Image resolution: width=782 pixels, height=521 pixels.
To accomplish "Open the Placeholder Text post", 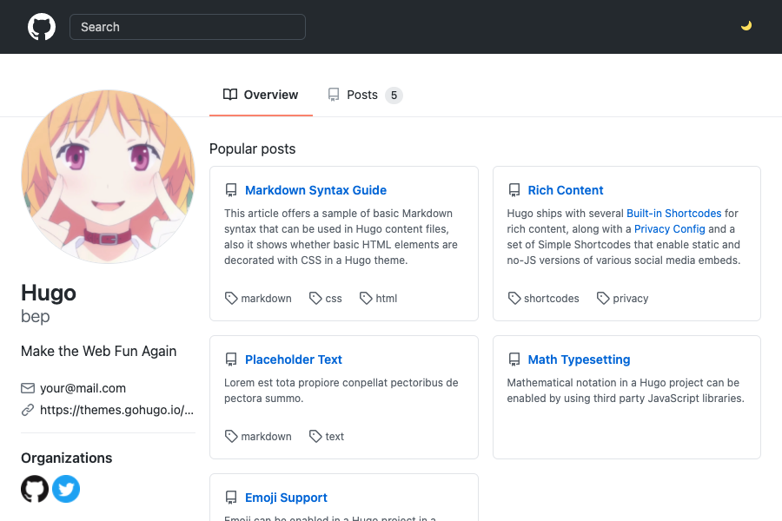I will click(x=293, y=359).
